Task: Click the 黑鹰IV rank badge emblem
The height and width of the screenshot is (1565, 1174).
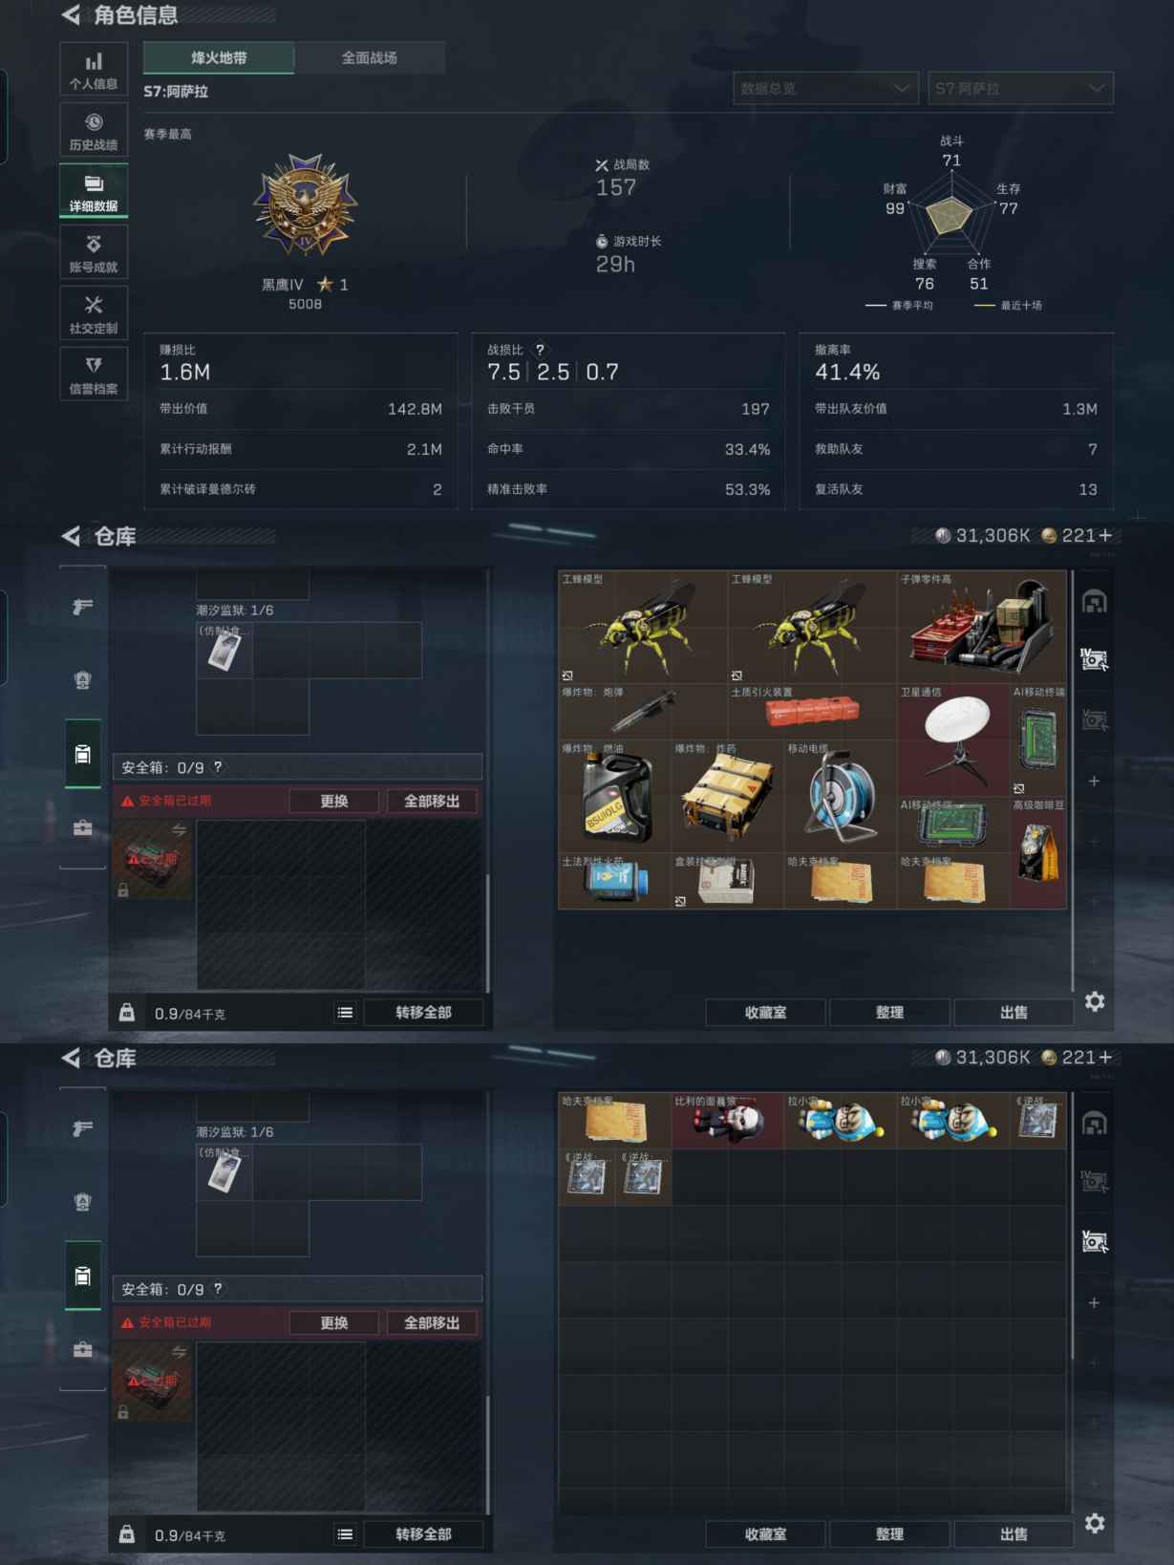Action: point(305,204)
